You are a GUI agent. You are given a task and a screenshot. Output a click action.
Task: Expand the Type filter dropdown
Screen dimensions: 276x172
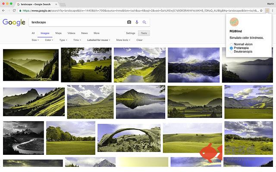(63, 40)
